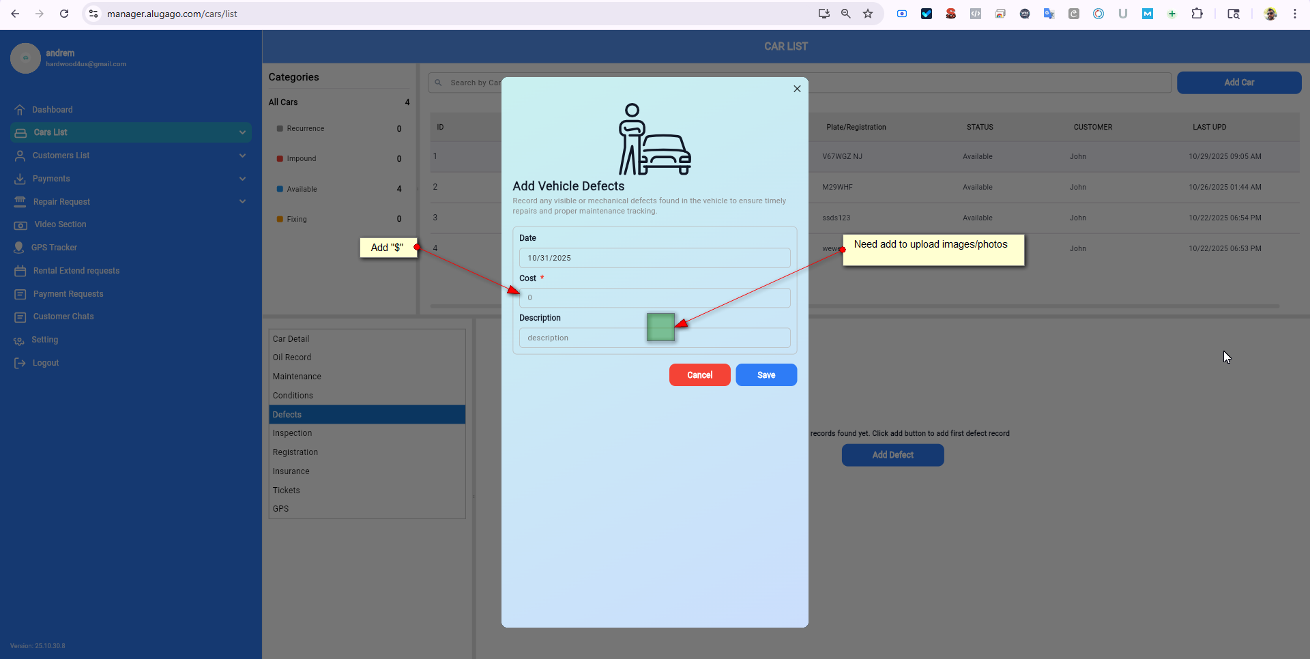Image resolution: width=1310 pixels, height=659 pixels.
Task: Expand Repair Request chevron
Action: 242,201
